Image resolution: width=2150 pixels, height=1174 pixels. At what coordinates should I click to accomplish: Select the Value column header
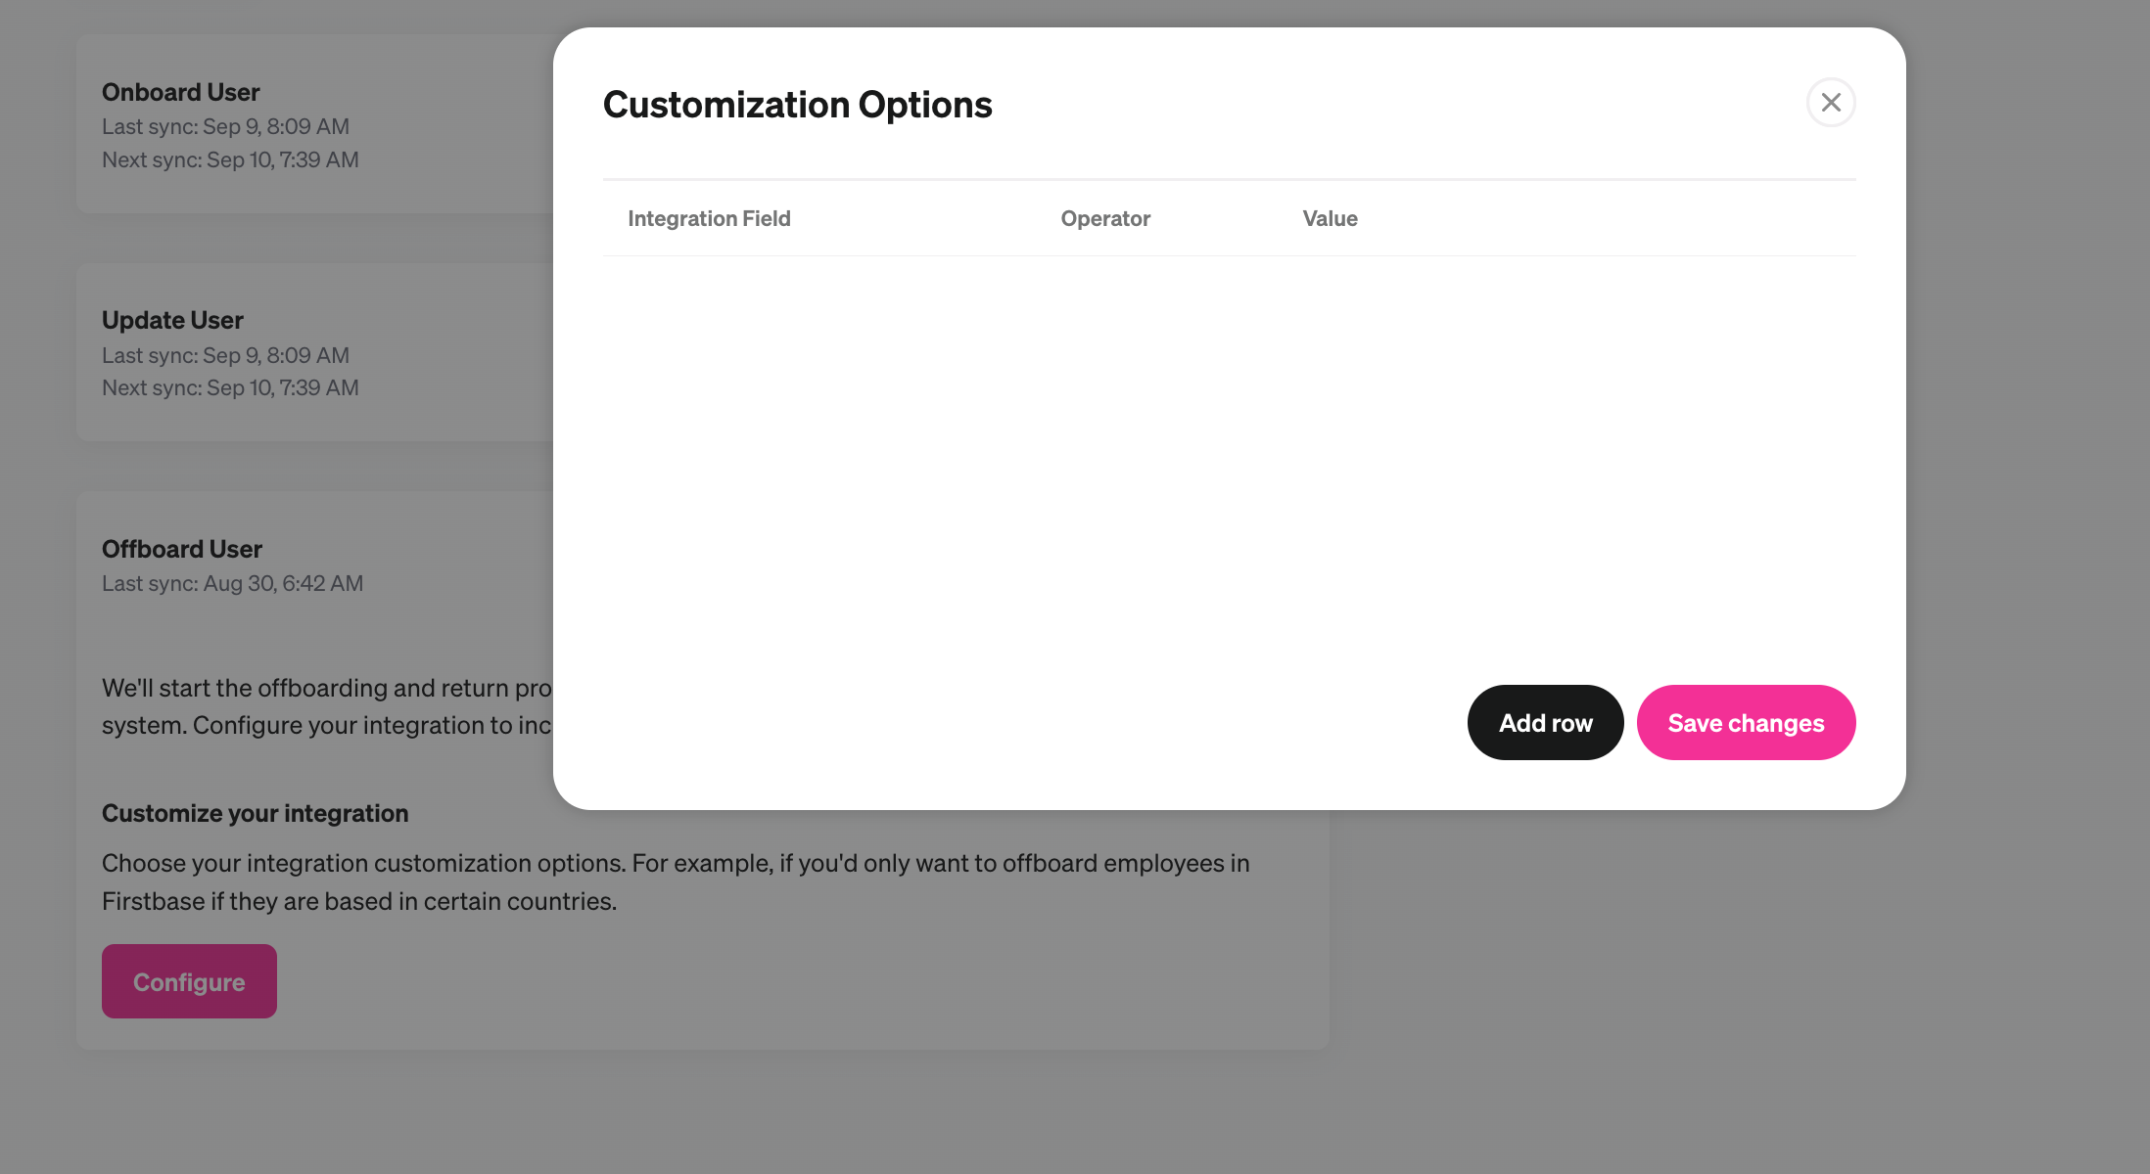(1330, 218)
